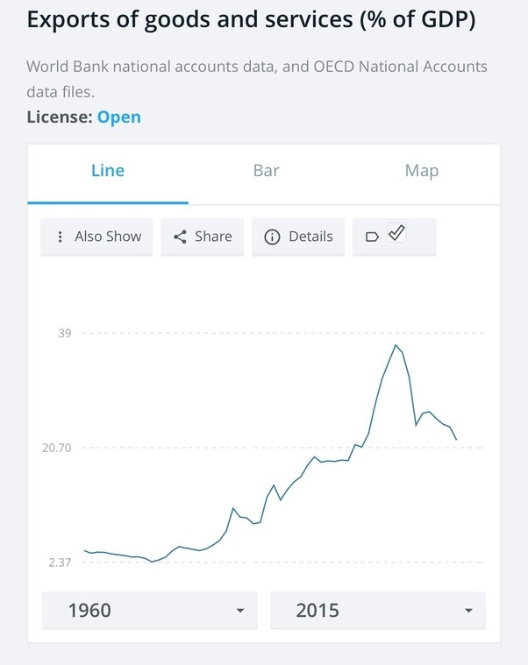Click the share network icon
This screenshot has height=665, width=528.
coord(180,237)
